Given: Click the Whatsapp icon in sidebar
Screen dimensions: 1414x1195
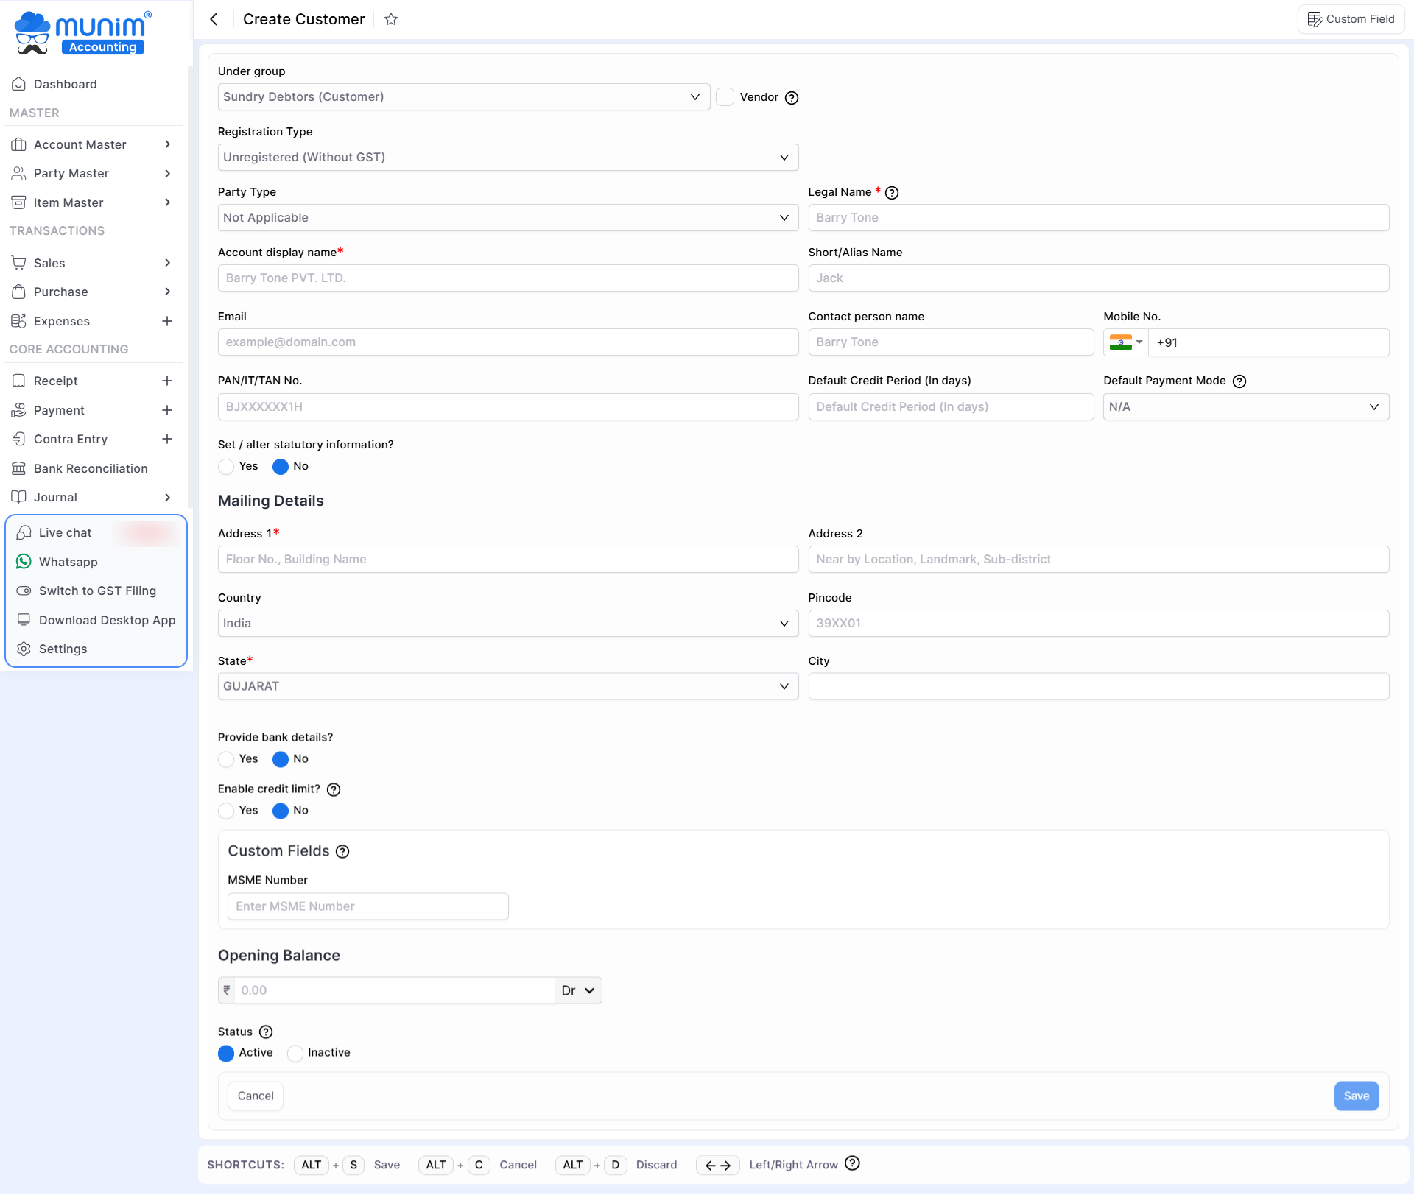Looking at the screenshot, I should click(24, 562).
